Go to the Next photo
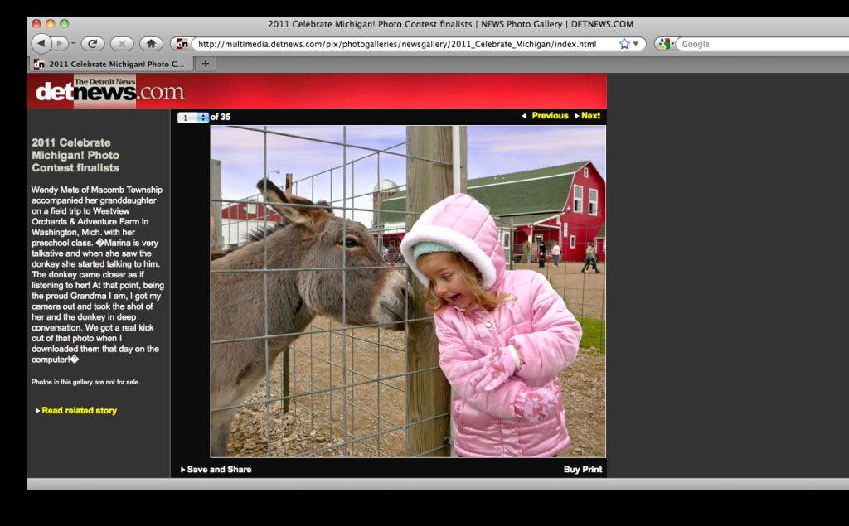849x526 pixels. tap(588, 116)
